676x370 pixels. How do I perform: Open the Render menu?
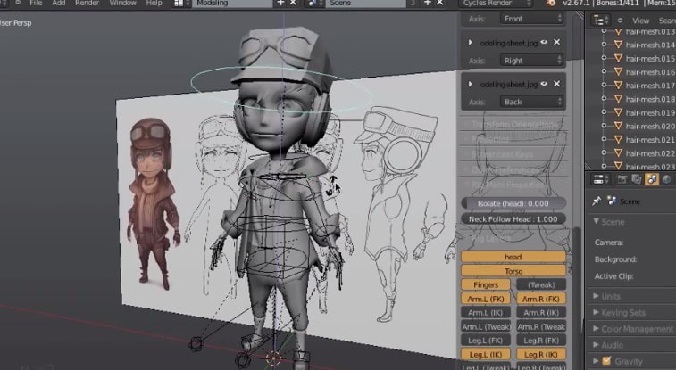pos(87,4)
